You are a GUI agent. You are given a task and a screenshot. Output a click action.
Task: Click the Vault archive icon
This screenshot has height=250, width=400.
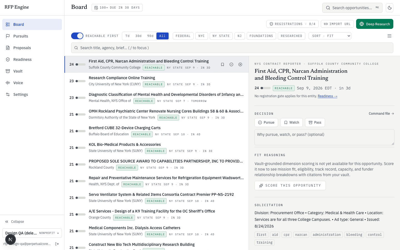(x=8, y=71)
